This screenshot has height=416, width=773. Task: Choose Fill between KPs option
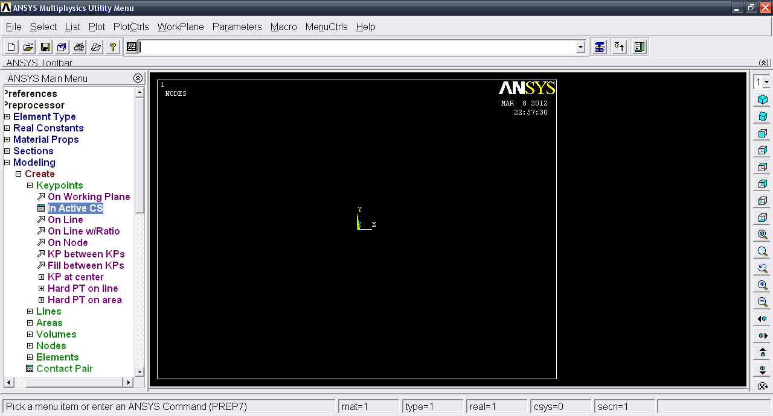tap(86, 266)
